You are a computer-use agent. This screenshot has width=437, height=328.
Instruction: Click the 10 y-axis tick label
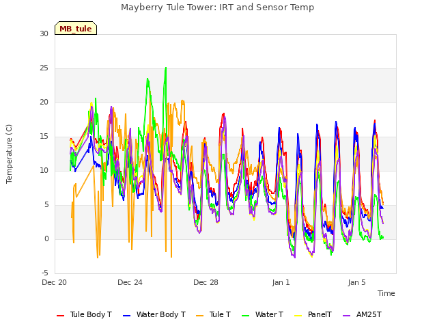coord(44,170)
